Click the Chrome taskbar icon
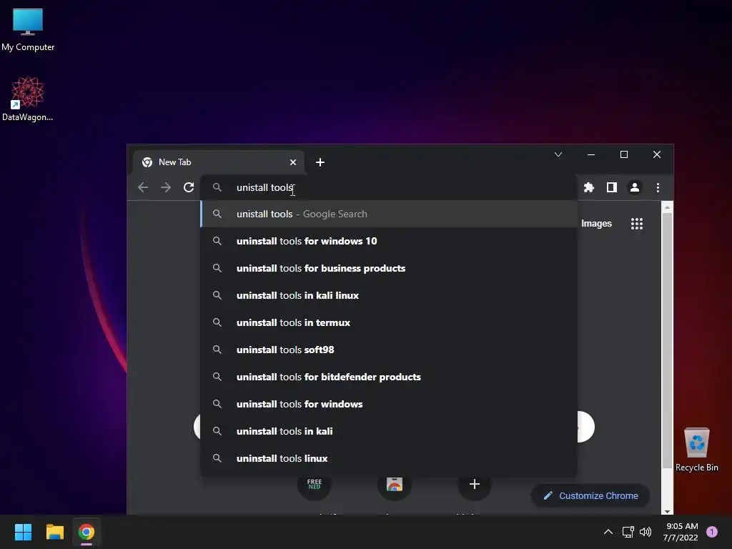The image size is (732, 549). 86,532
